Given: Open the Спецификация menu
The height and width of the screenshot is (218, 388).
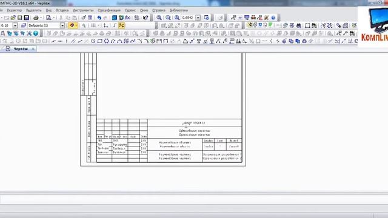Looking at the screenshot, I should [109, 10].
